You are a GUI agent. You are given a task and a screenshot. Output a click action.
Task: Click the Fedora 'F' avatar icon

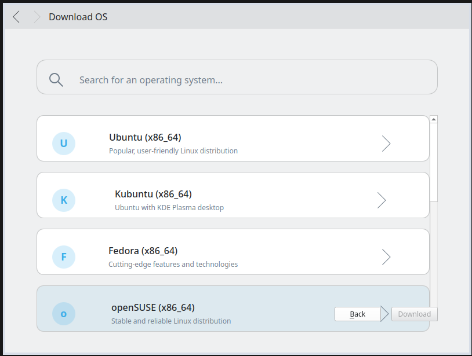pyautogui.click(x=64, y=257)
